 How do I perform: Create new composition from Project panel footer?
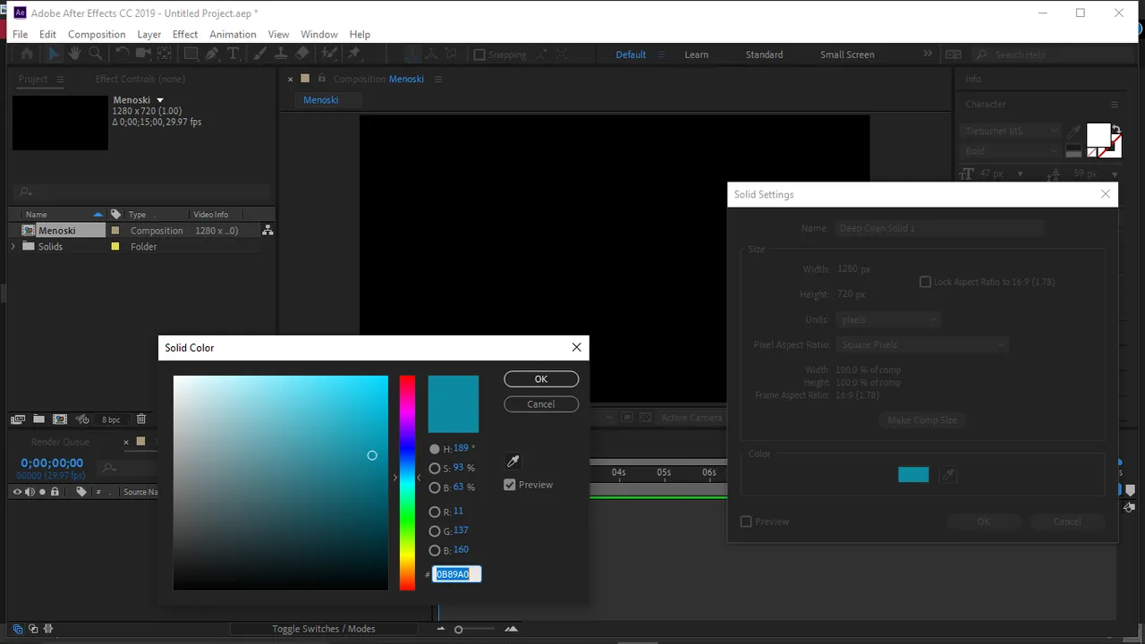pyautogui.click(x=59, y=419)
